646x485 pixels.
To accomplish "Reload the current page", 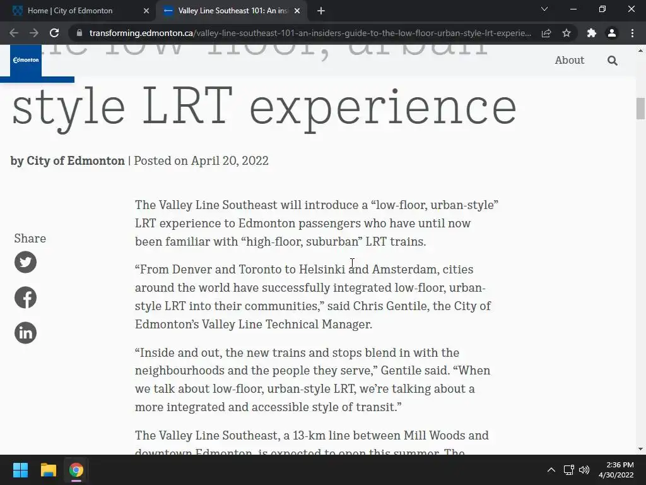I will pyautogui.click(x=54, y=33).
